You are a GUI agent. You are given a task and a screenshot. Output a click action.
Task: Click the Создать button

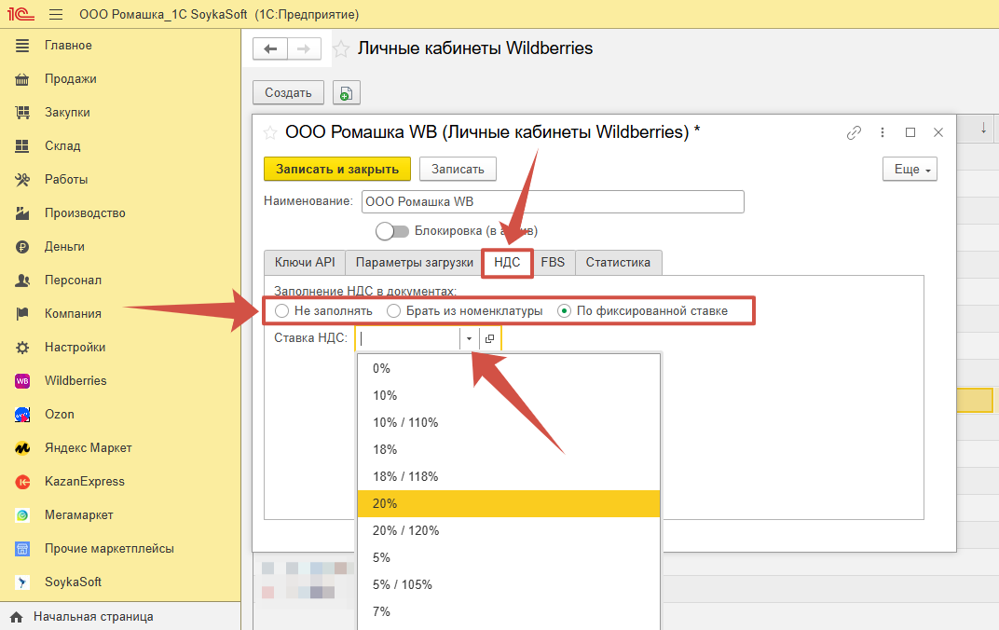tap(288, 93)
